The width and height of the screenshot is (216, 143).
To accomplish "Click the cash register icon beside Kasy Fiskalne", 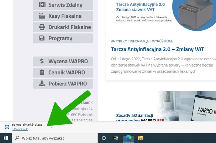I will pyautogui.click(x=42, y=16).
